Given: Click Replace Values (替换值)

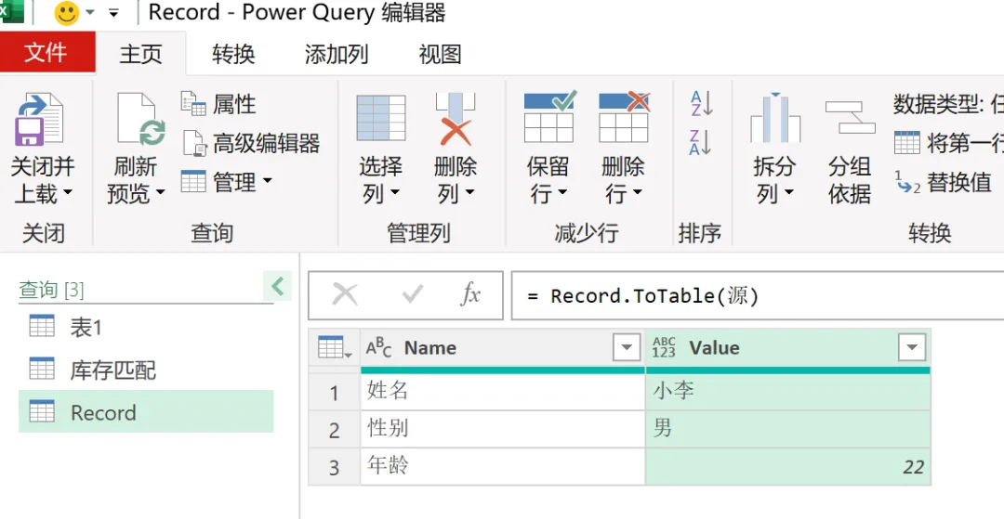Looking at the screenshot, I should pyautogui.click(x=944, y=183).
